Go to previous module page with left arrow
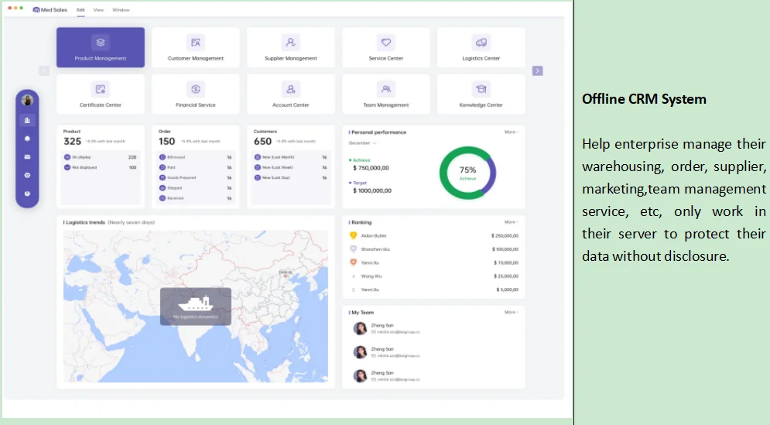This screenshot has height=425, width=770. [x=44, y=70]
